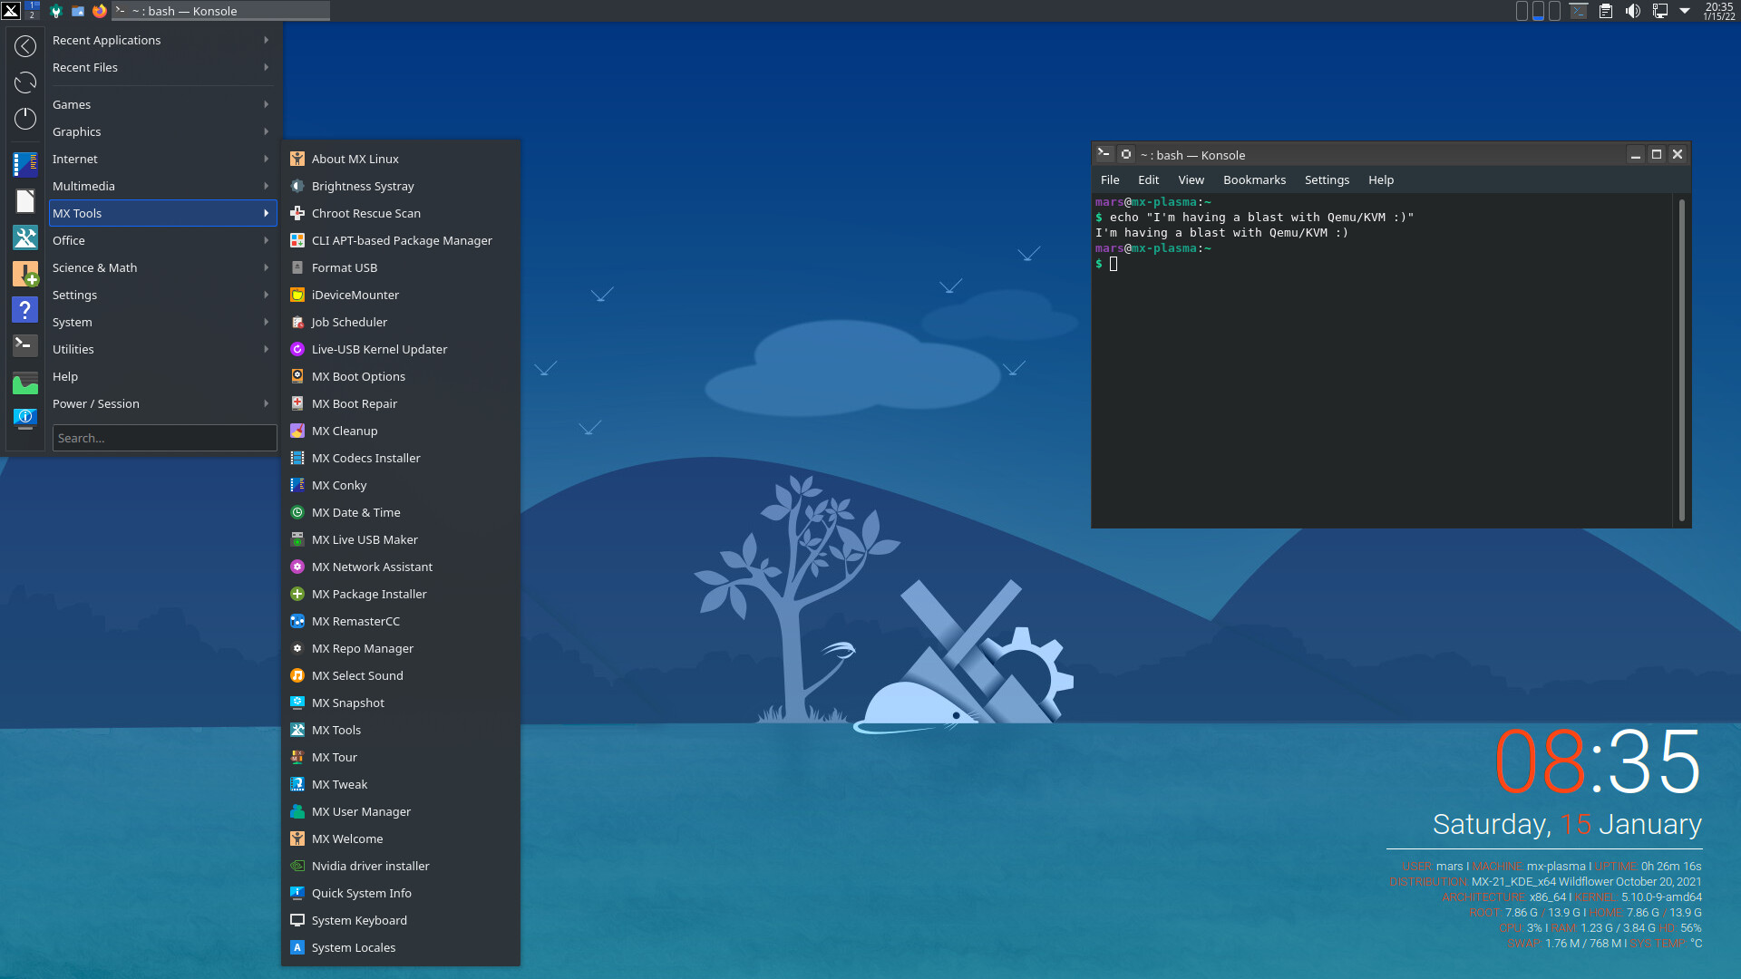The width and height of the screenshot is (1741, 979).
Task: Launch Live-USB Kernel Updater
Action: (x=400, y=349)
